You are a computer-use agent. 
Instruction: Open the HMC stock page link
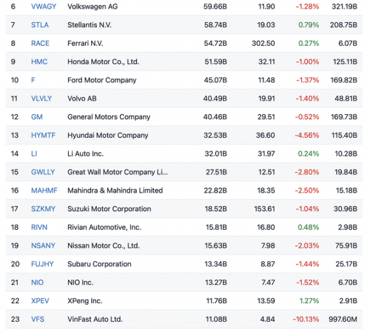point(39,62)
